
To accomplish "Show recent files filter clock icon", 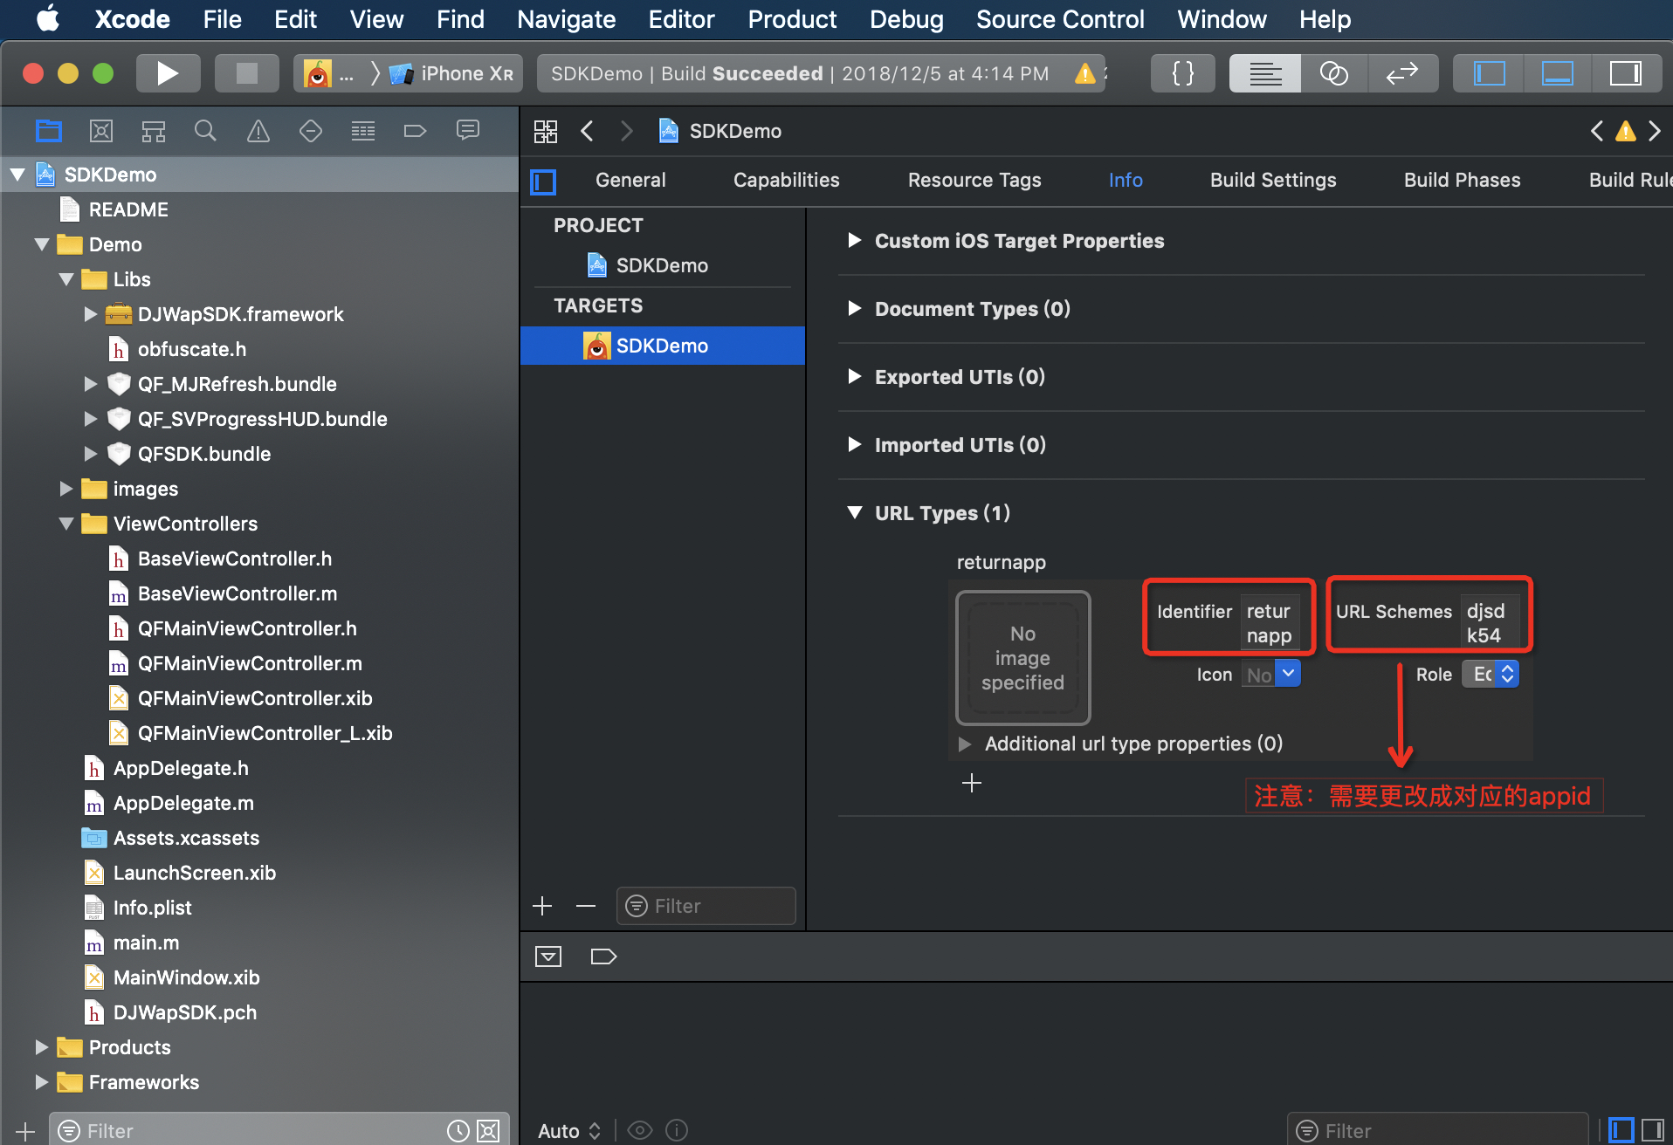I will coord(458,1131).
